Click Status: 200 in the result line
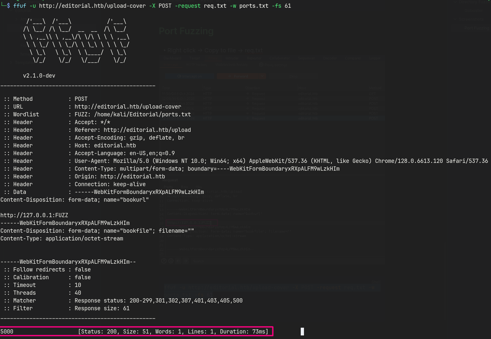491x339 pixels. (x=99, y=332)
